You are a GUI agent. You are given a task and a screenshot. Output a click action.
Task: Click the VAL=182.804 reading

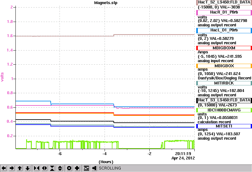click(x=232, y=91)
